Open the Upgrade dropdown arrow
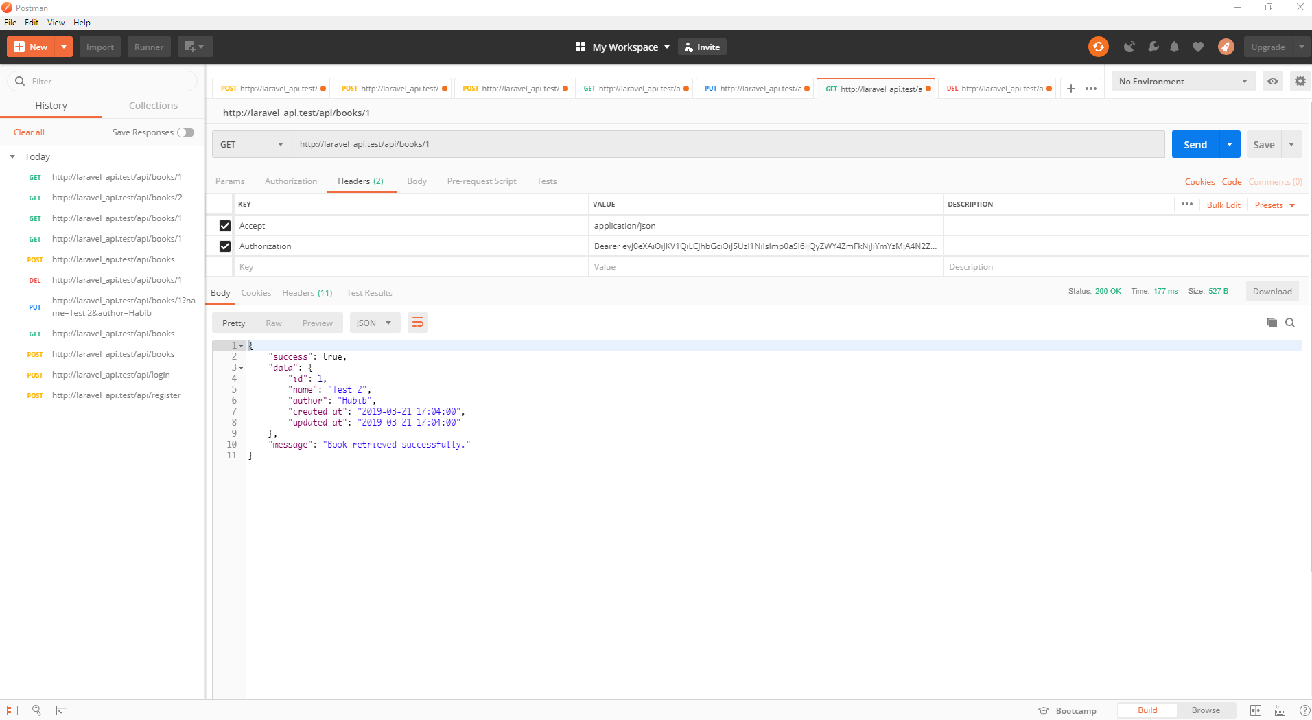Image resolution: width=1312 pixels, height=720 pixels. tap(1302, 47)
